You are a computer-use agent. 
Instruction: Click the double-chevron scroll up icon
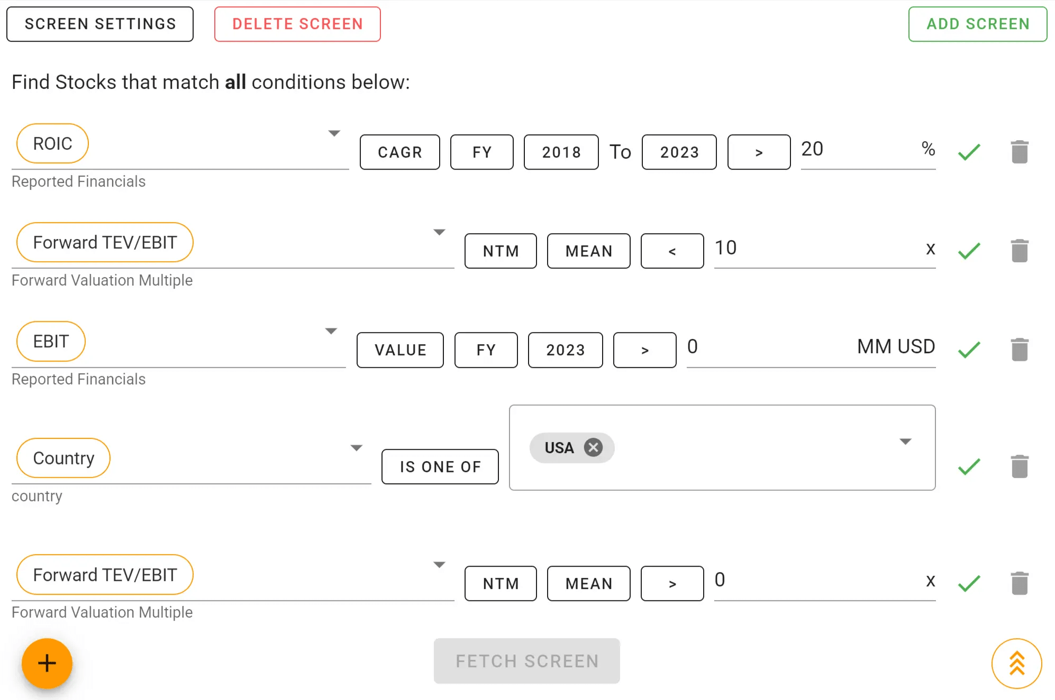tap(1016, 664)
